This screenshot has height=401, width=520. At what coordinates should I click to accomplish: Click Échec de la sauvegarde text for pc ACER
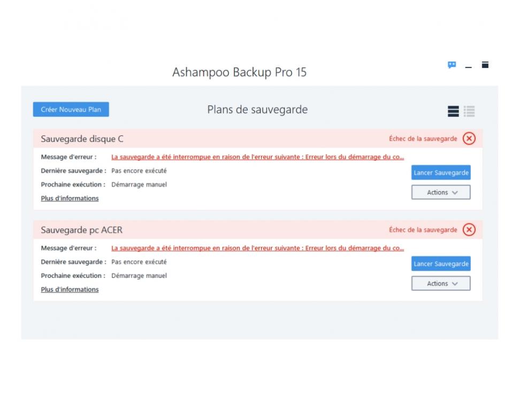pyautogui.click(x=423, y=230)
